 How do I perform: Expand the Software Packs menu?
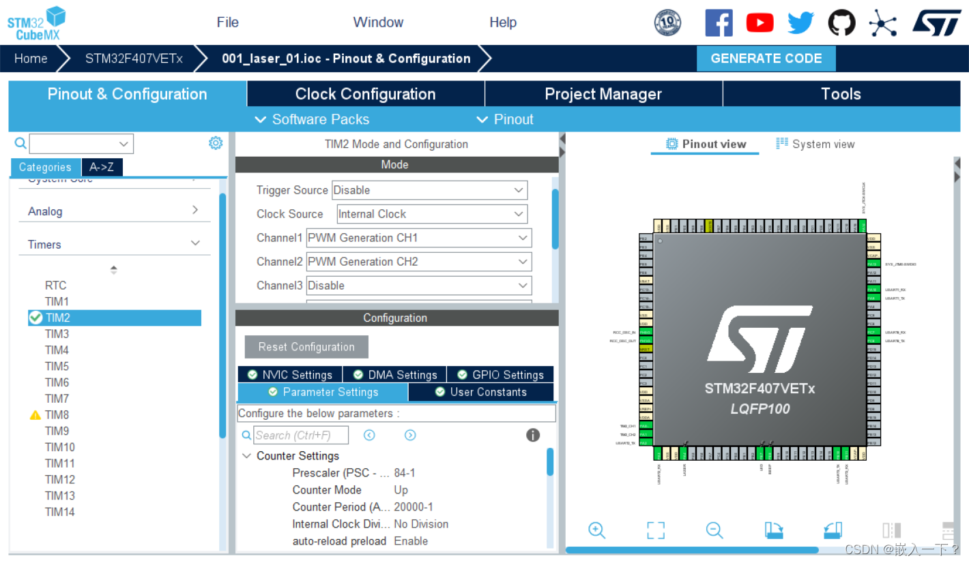312,119
